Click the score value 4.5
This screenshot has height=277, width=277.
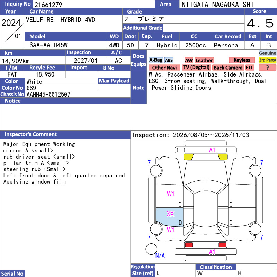click(x=260, y=23)
